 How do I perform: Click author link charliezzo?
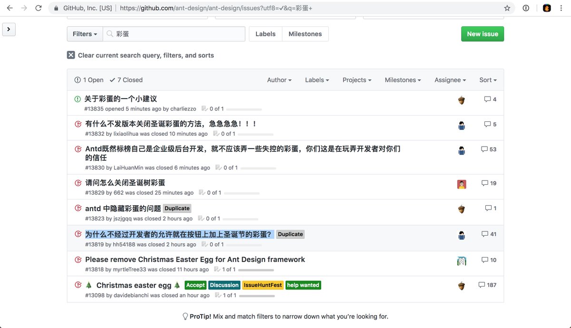pos(183,109)
